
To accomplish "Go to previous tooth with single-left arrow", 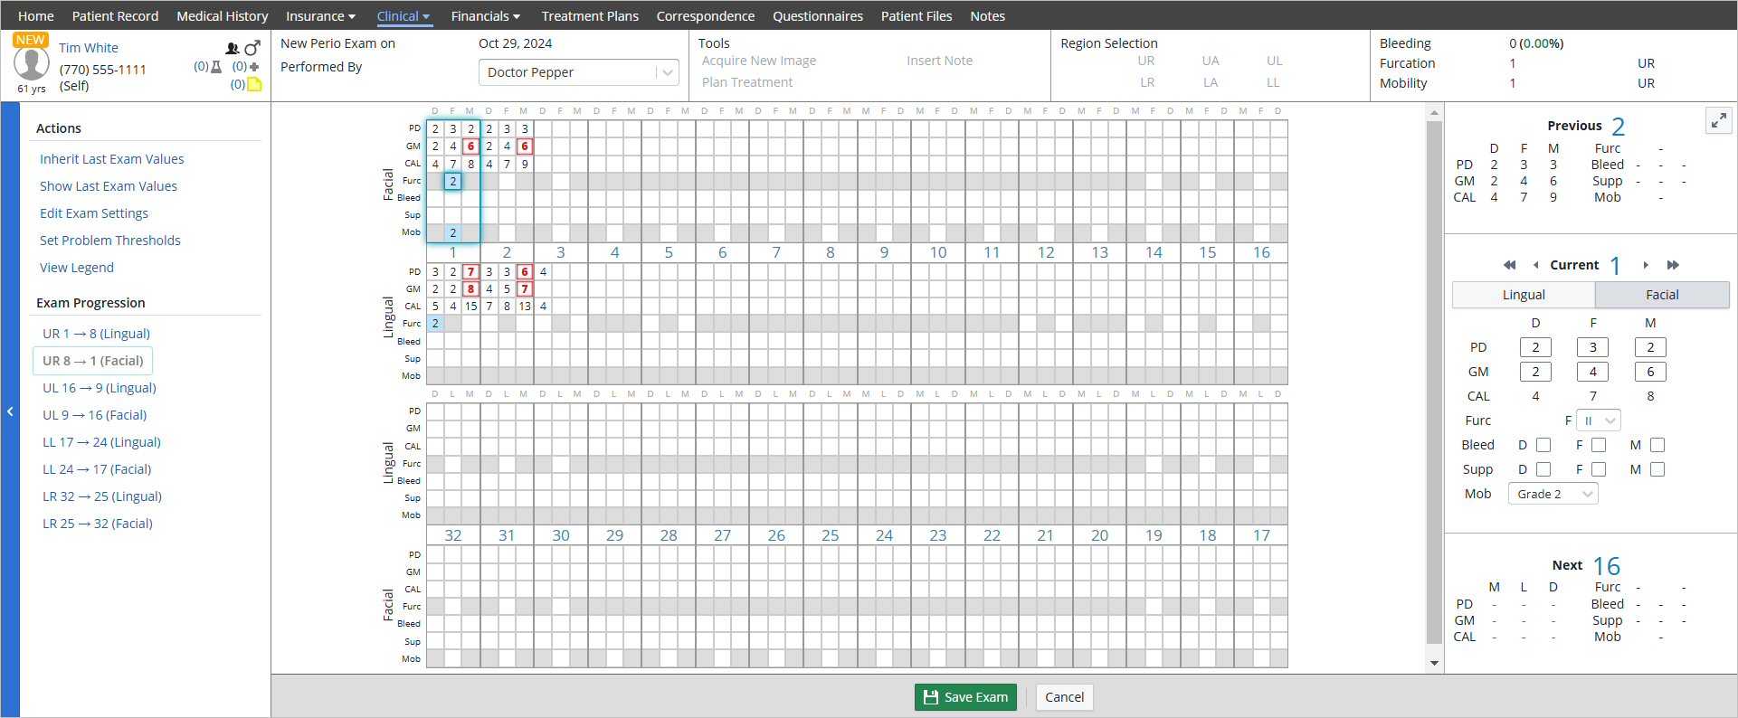I will [1535, 265].
